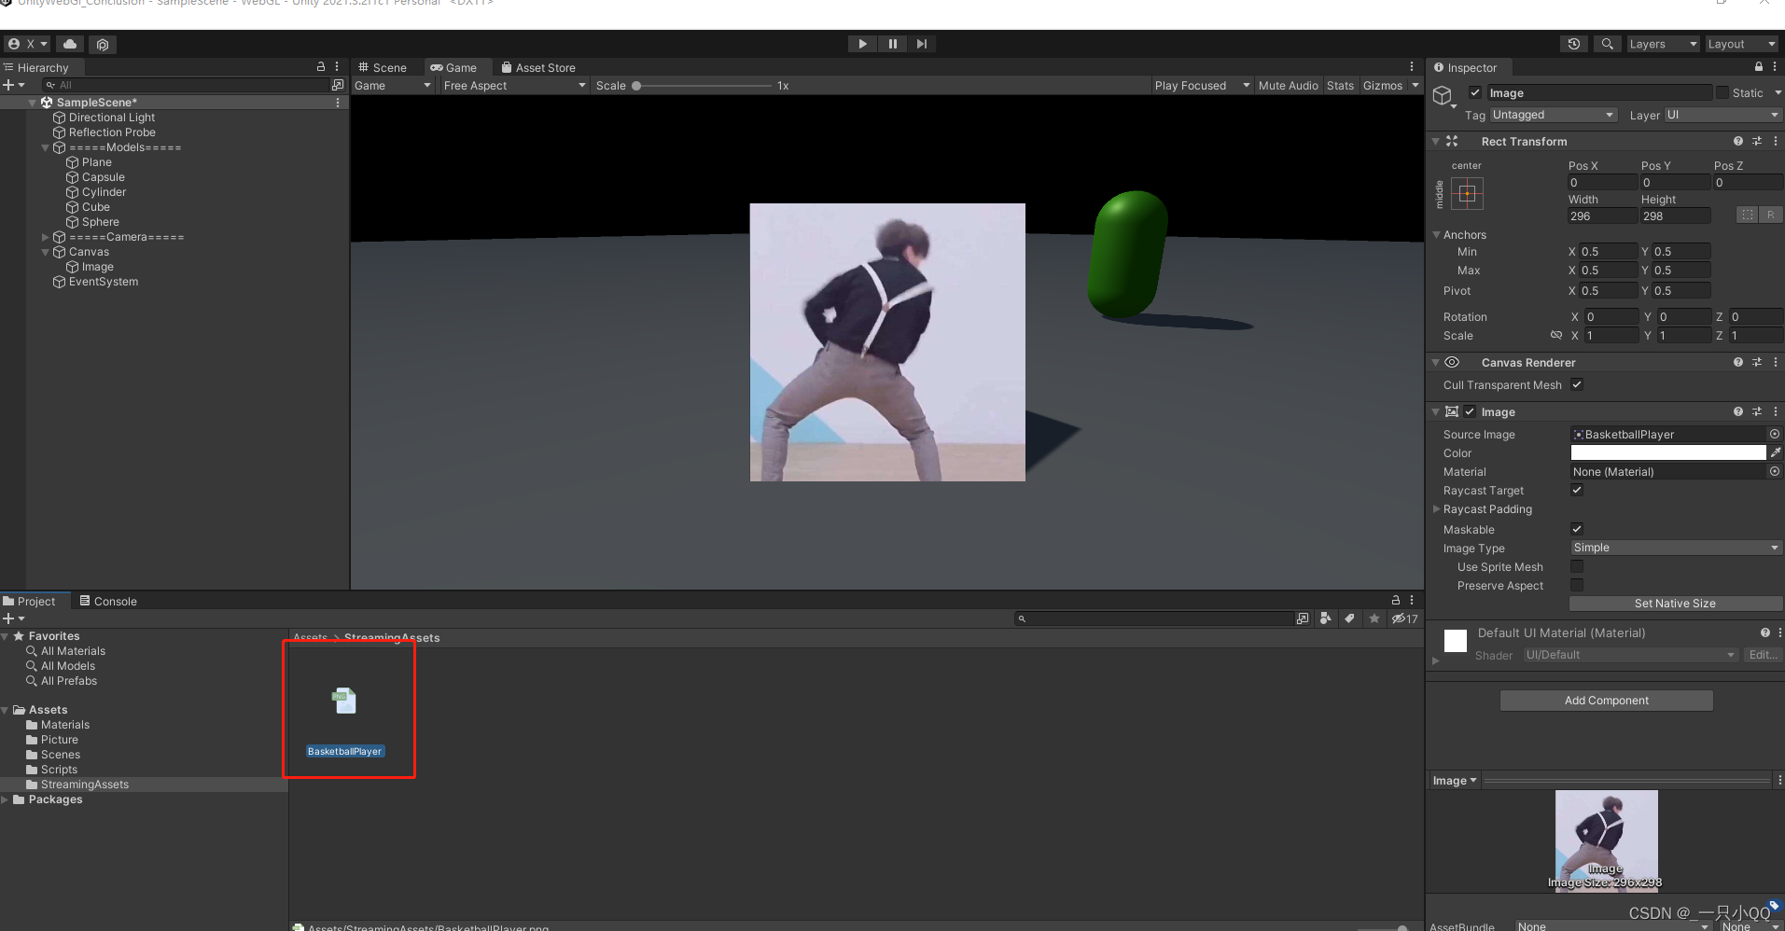Open the undo history icon
Screen dimensions: 1785x931
click(1574, 44)
